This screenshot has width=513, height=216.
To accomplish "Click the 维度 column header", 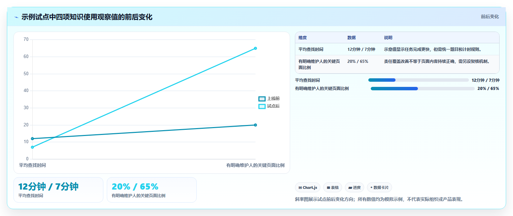I will coord(302,38).
